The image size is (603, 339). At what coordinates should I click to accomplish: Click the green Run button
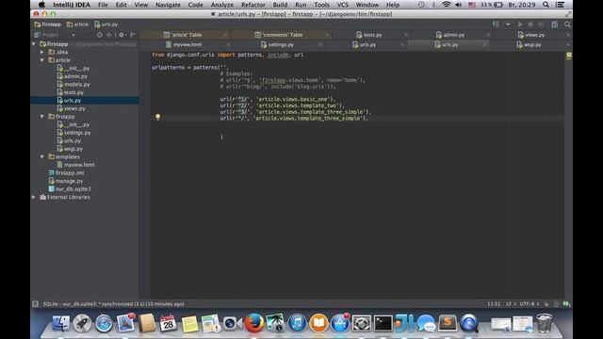(x=520, y=24)
